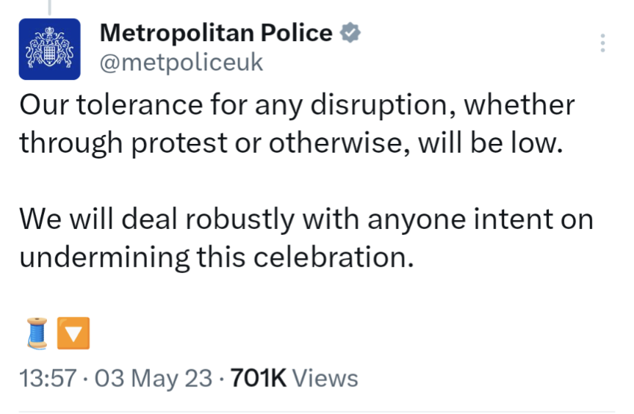Click the thread spool emoji
634x414 pixels.
point(37,333)
